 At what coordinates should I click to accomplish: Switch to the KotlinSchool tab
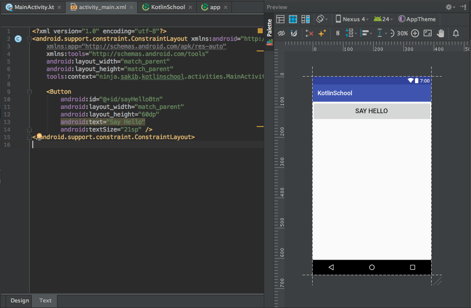[167, 7]
